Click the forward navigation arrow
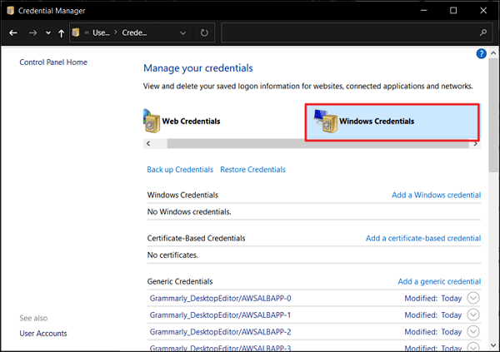Viewport: 500px width, 352px height. point(32,32)
